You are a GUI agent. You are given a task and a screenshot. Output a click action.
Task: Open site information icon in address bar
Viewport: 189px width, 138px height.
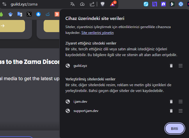click(4, 4)
